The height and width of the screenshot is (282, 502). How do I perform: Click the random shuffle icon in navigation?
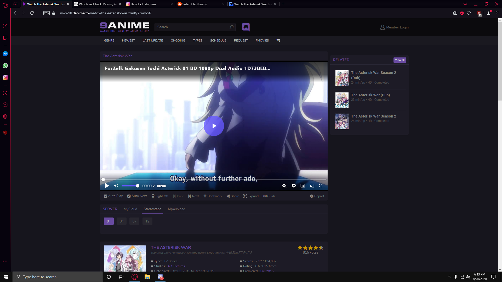coord(278,40)
